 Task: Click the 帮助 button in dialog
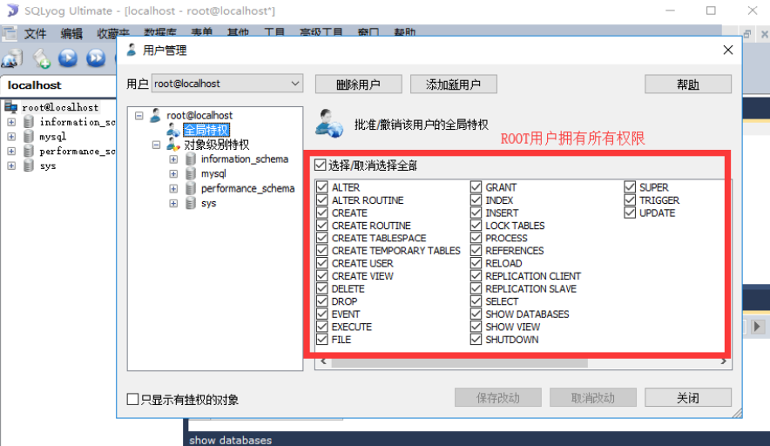(x=688, y=84)
